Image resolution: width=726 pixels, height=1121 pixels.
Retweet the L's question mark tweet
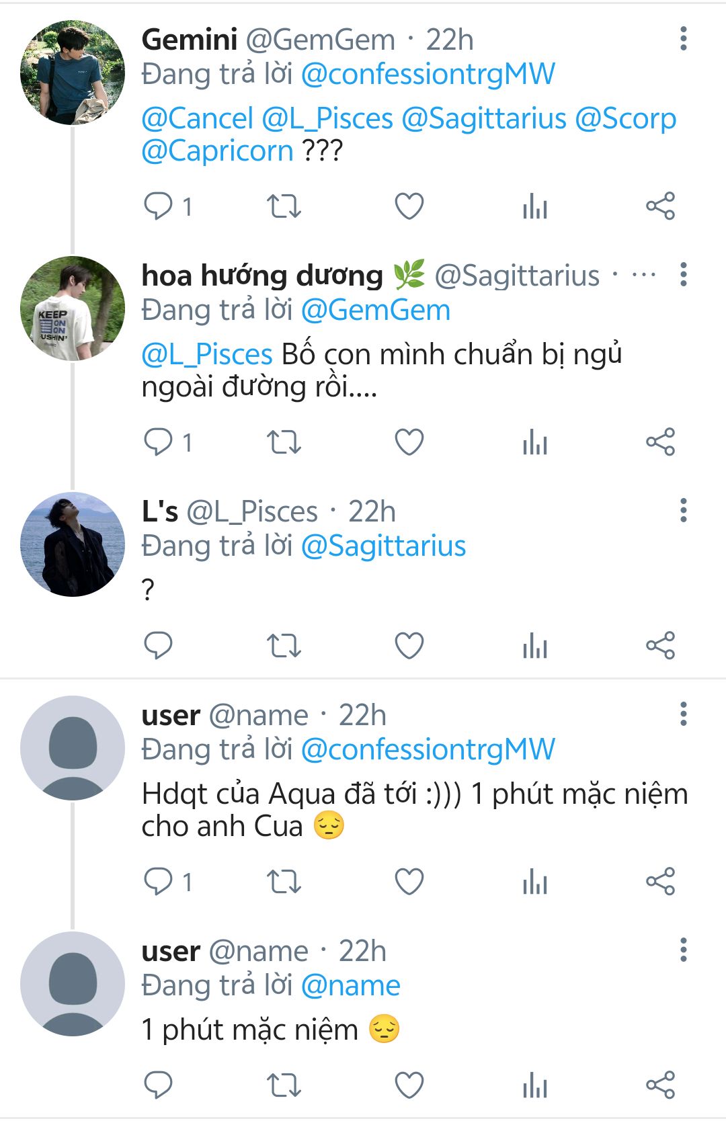coord(284,646)
